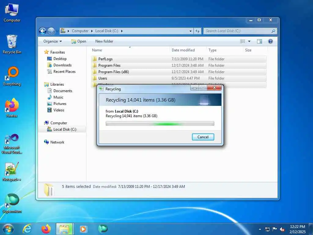Show hidden tray icons arrow

tap(260, 229)
